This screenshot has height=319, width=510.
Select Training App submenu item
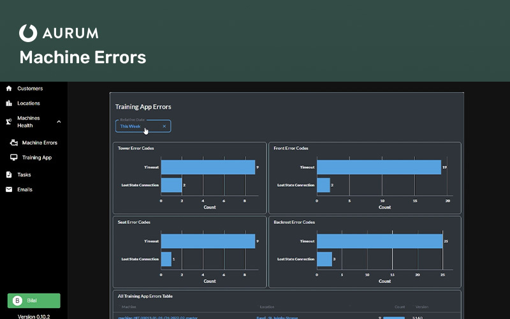point(37,158)
